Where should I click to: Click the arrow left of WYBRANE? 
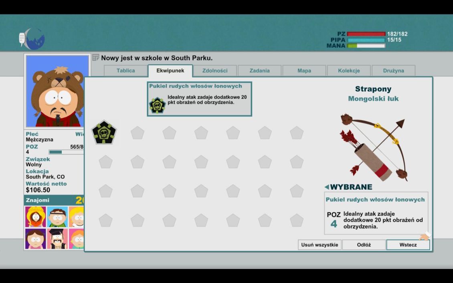(327, 187)
